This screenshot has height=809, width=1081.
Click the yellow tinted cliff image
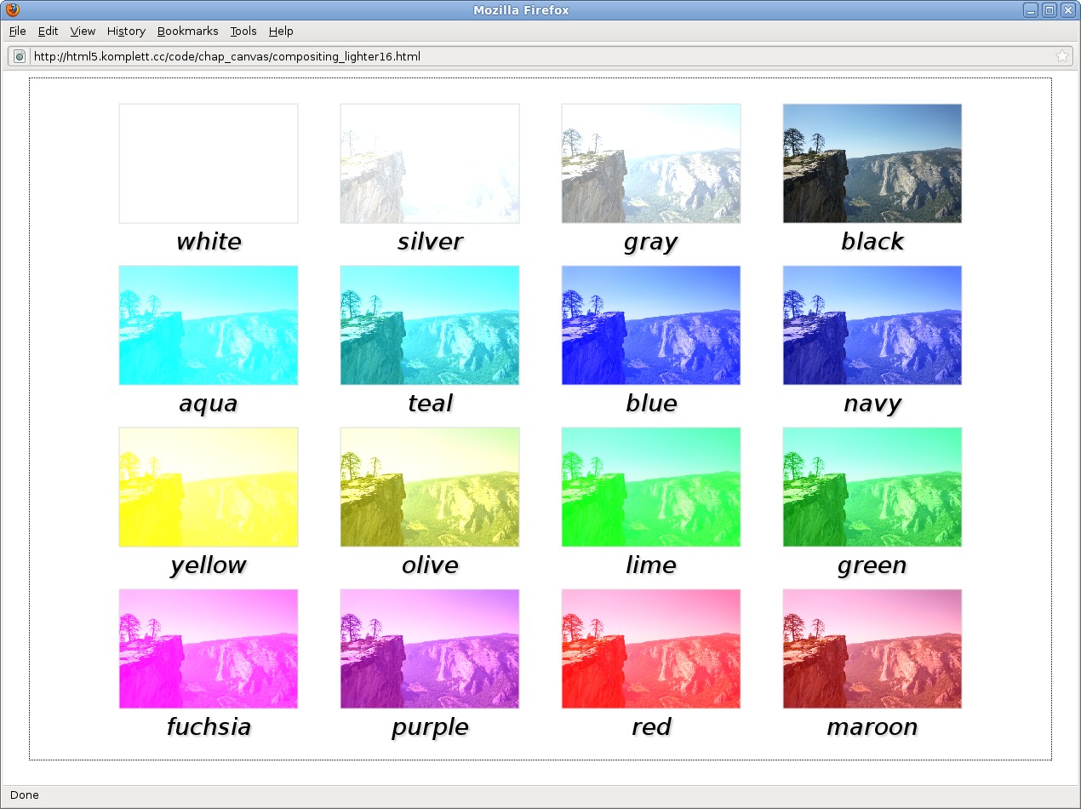click(209, 487)
